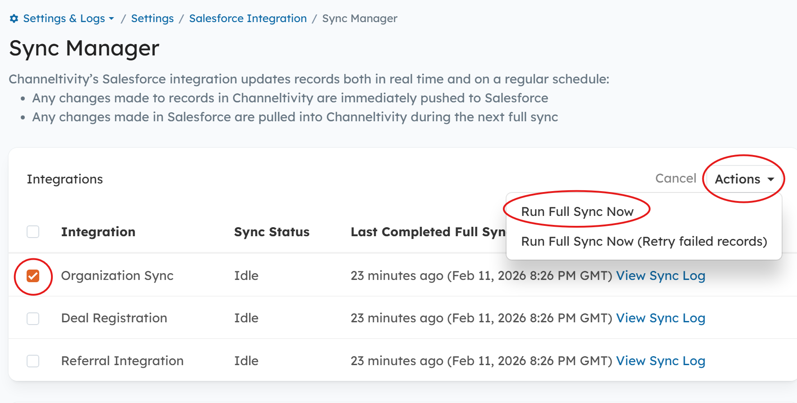View Sync Log for Organization Sync
The height and width of the screenshot is (403, 797).
pyautogui.click(x=660, y=275)
